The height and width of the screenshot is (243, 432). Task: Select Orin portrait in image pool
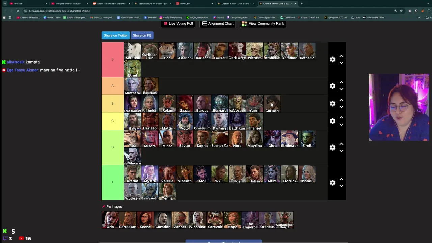coord(110,220)
